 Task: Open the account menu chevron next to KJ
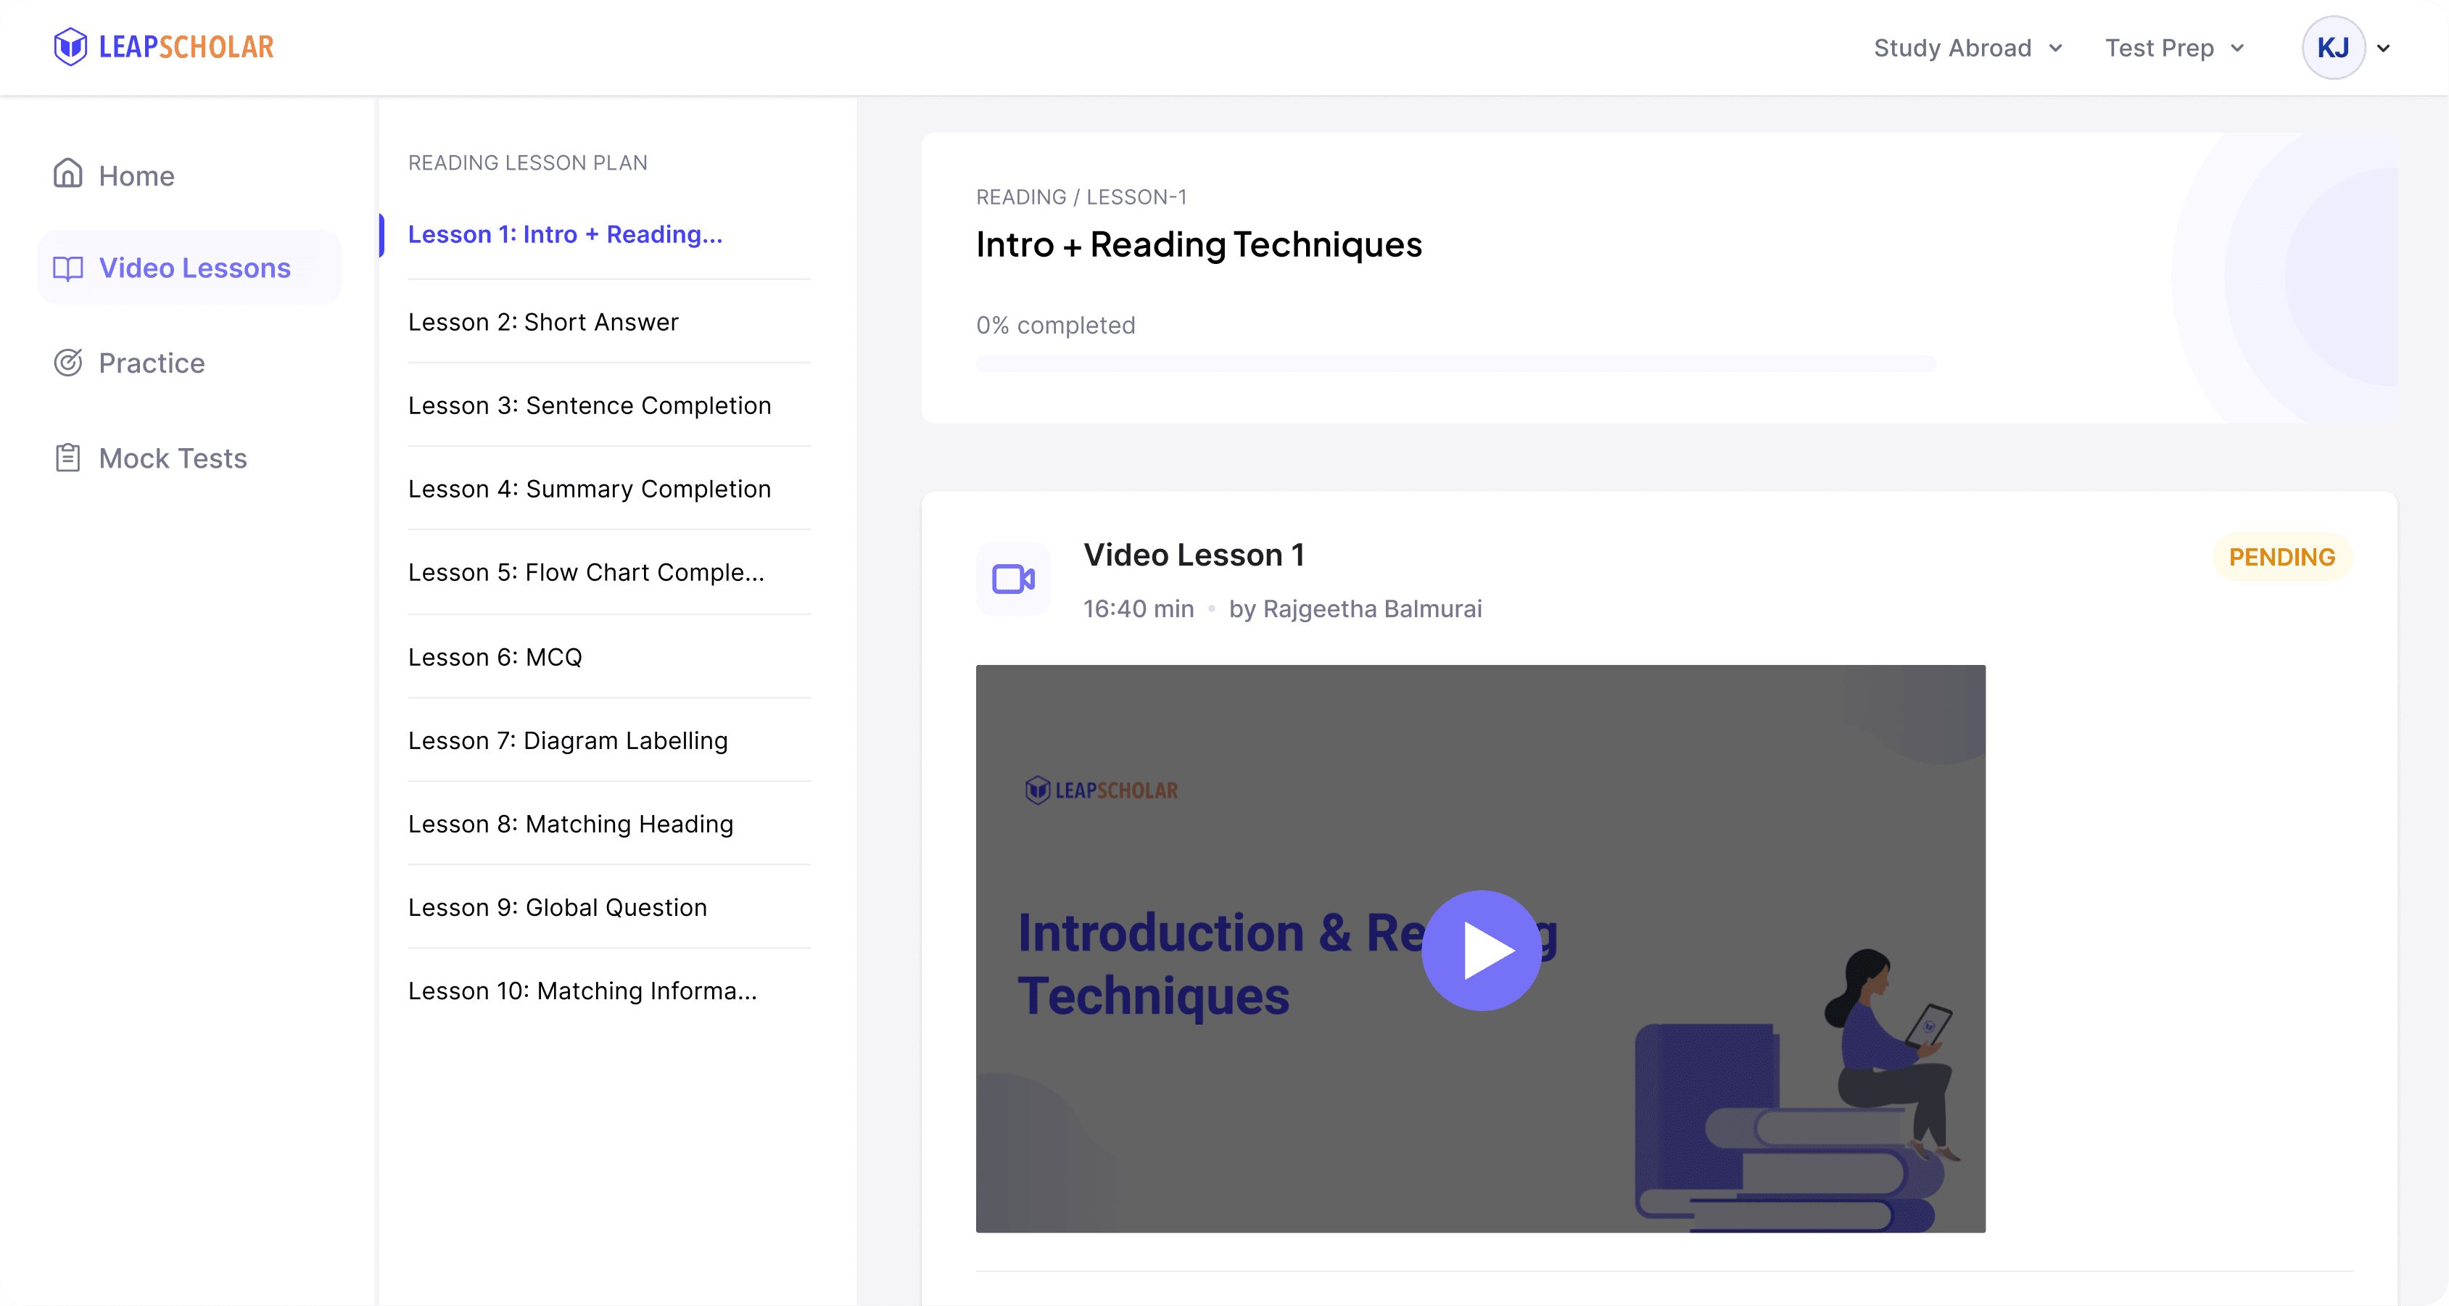coord(2384,49)
